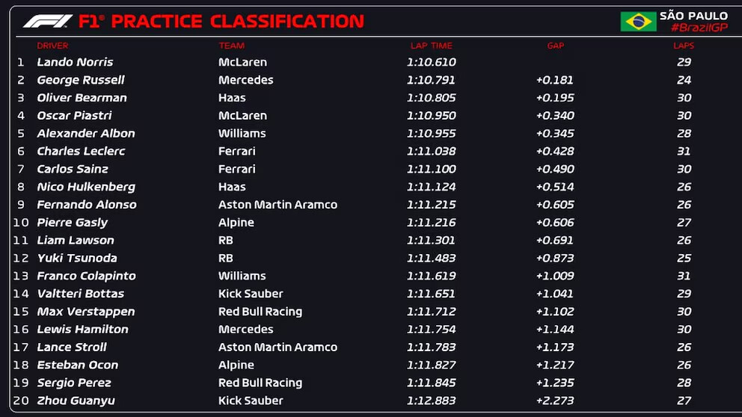Viewport: 742px width, 417px height.
Task: Click the SÃO PAULO title text
Action: (693, 16)
